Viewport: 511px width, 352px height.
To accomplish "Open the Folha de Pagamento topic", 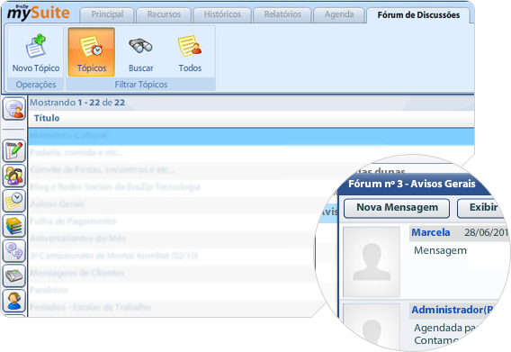I will [x=73, y=221].
